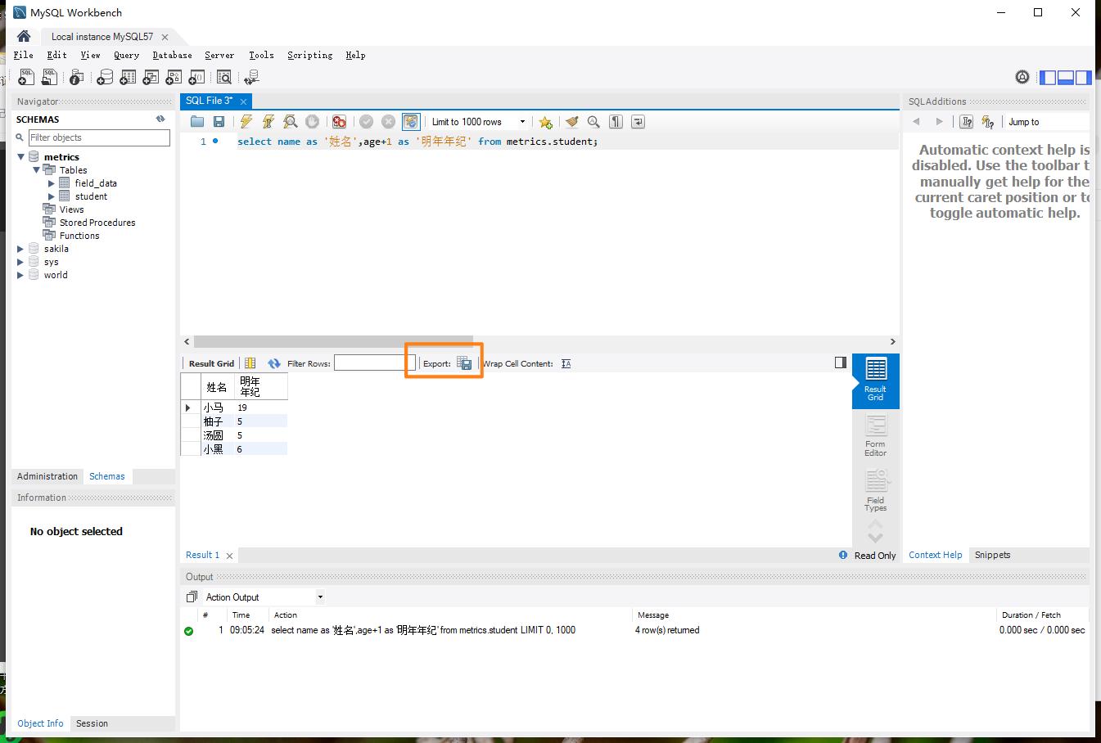
Task: Create a new schema from main toolbar
Action: tap(105, 77)
